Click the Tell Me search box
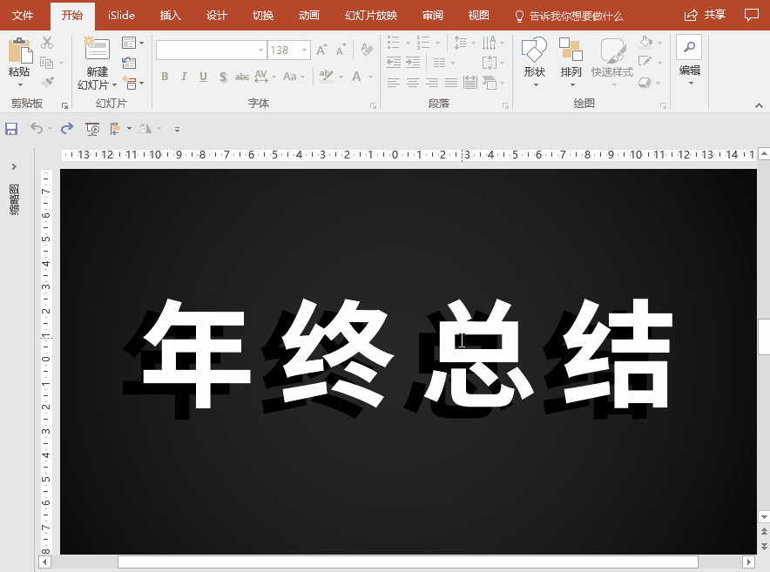Viewport: 770px width, 572px height. click(576, 16)
